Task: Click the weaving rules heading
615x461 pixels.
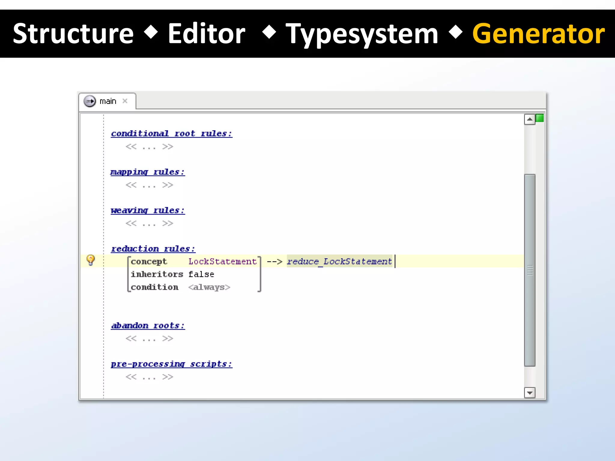Action: coord(148,210)
